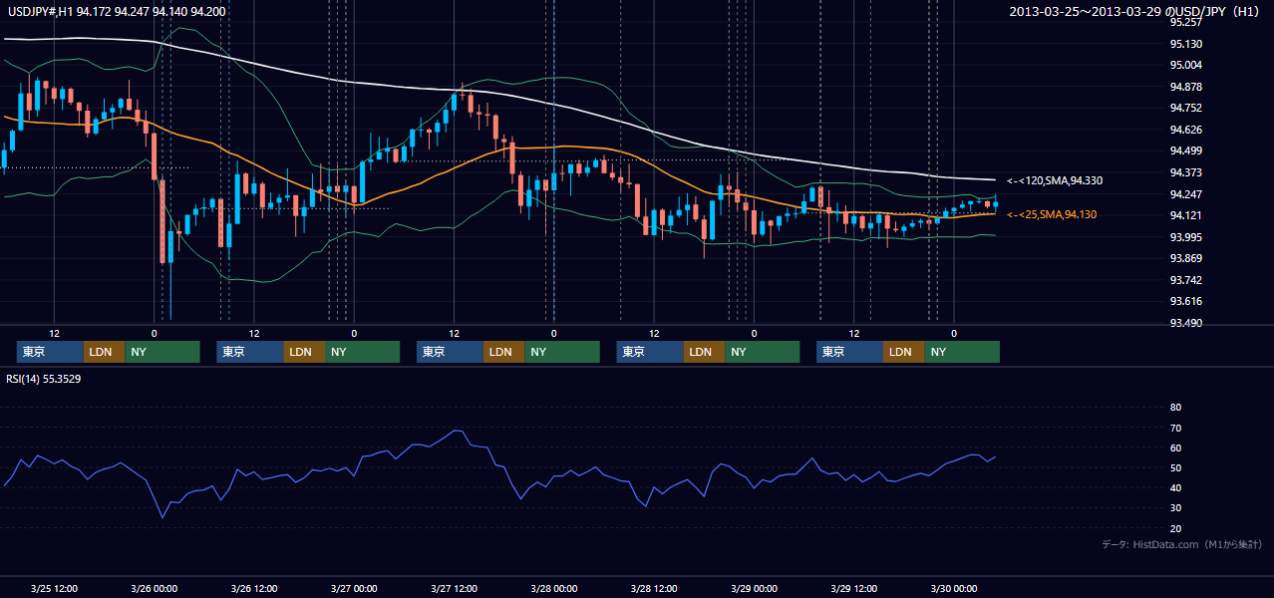Select the leftmost LDN session block
This screenshot has height=598, width=1274.
click(x=105, y=352)
